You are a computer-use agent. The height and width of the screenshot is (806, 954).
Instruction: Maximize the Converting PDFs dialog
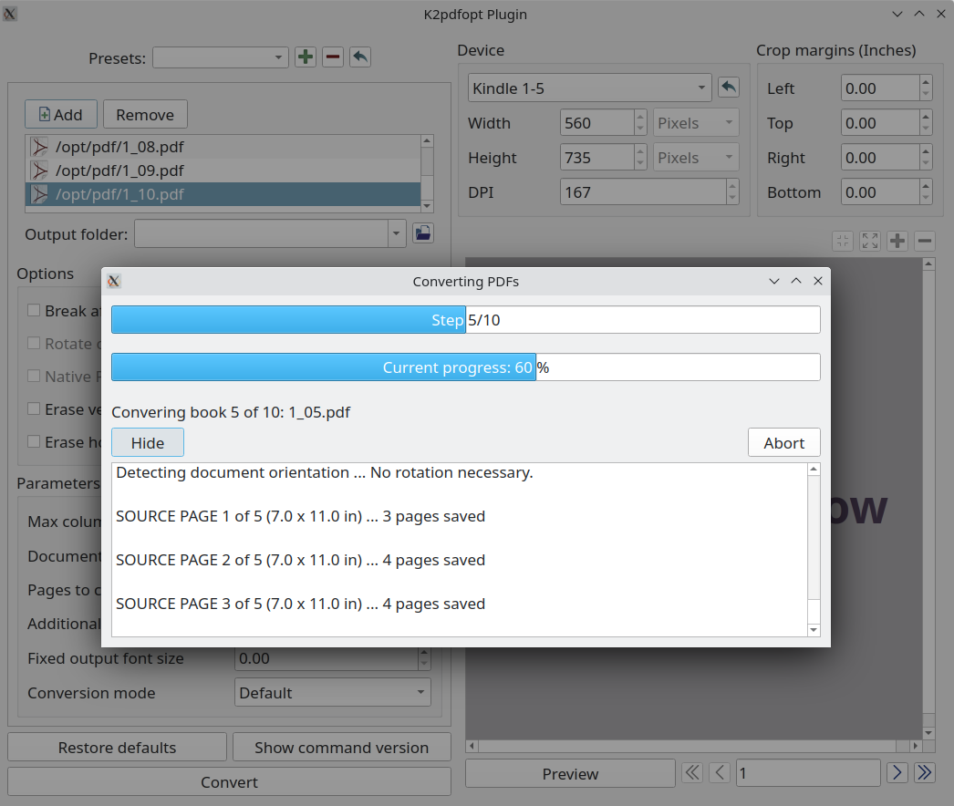[796, 281]
